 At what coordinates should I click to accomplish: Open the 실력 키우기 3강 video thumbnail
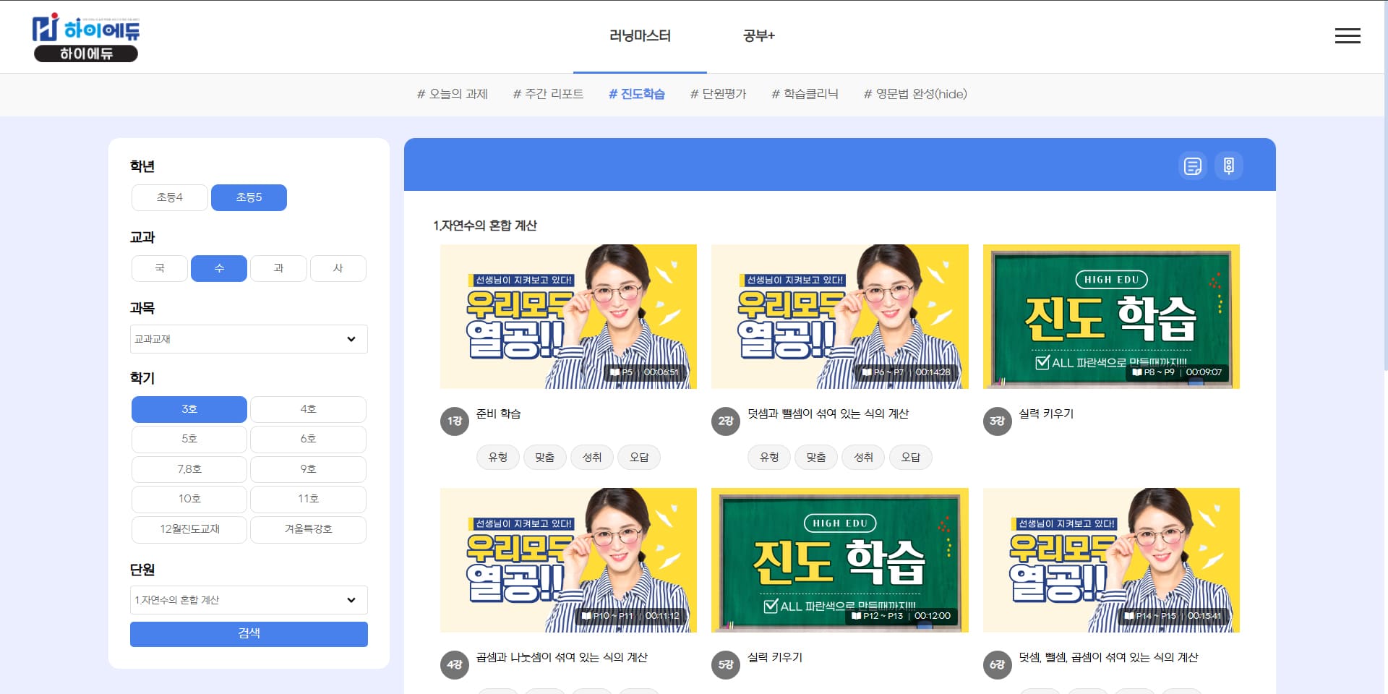(1110, 317)
